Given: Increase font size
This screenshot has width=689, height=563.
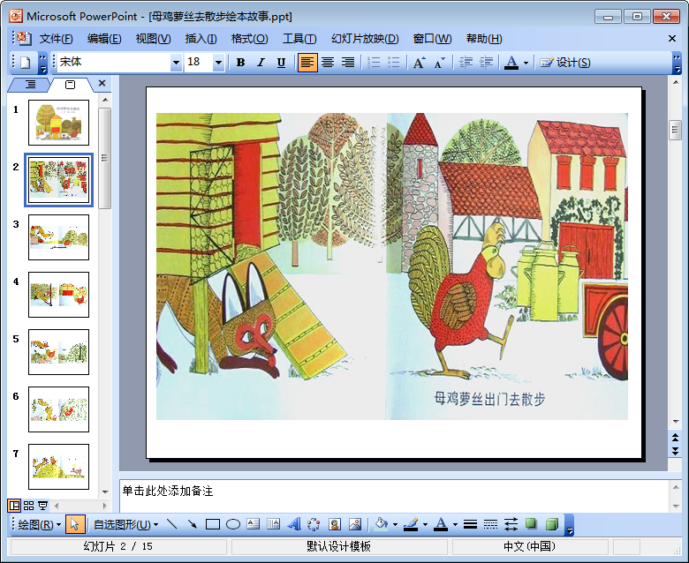Looking at the screenshot, I should [420, 63].
